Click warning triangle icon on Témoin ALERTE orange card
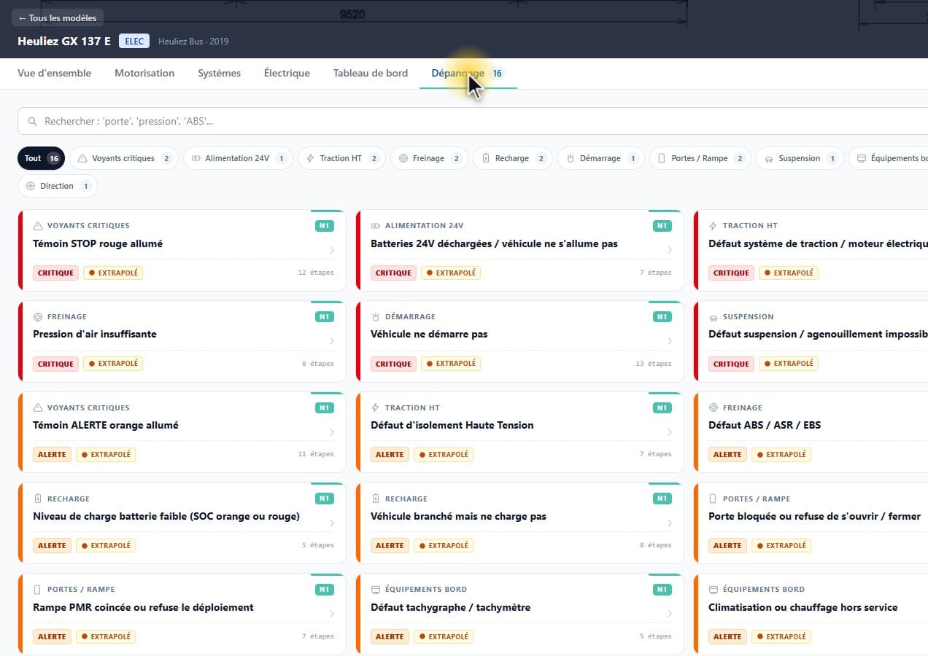The height and width of the screenshot is (656, 928). click(x=38, y=408)
